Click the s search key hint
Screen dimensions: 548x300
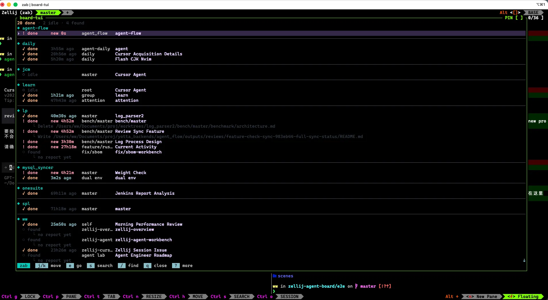(100, 266)
